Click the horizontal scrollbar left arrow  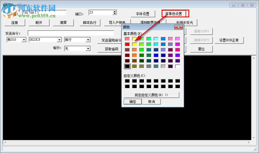coord(5,142)
